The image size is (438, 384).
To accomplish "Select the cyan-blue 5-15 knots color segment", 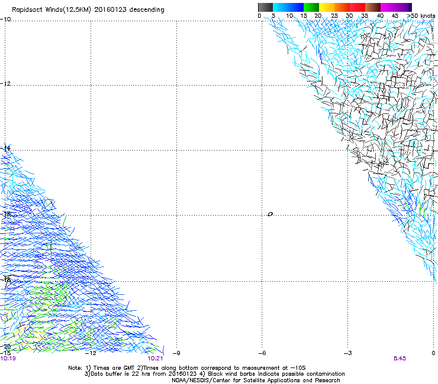I will click(x=288, y=7).
